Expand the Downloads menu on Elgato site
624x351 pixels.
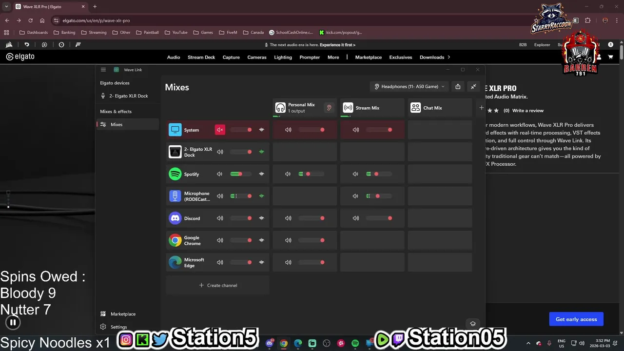(435, 57)
